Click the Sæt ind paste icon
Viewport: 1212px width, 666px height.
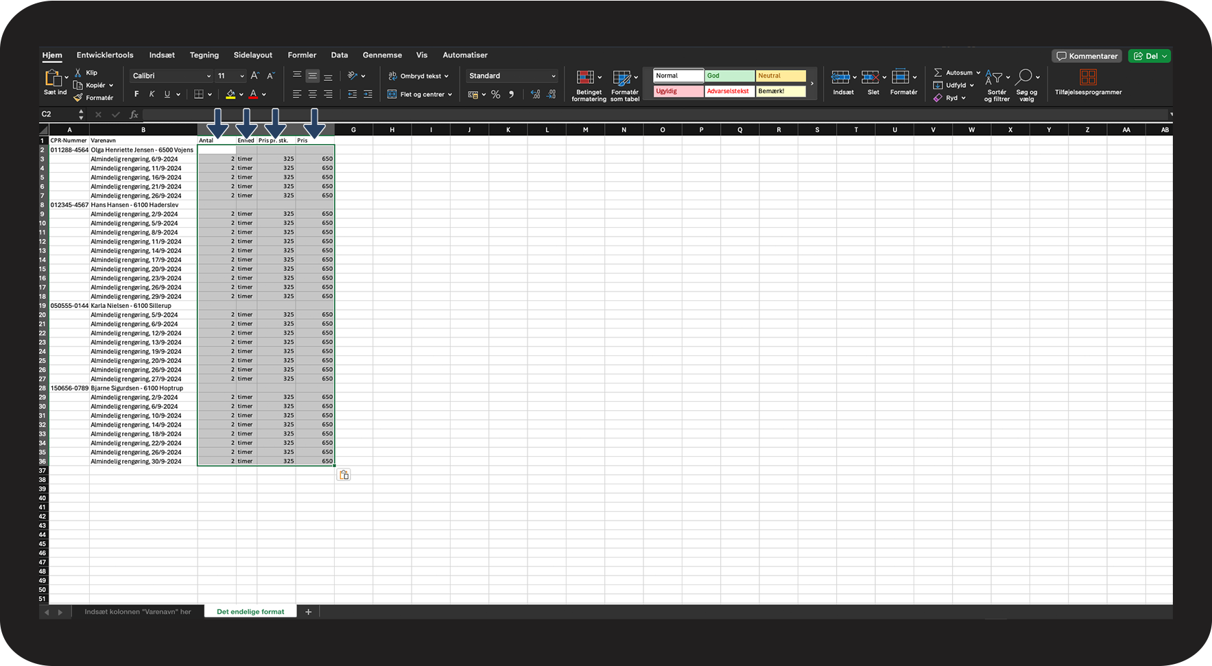(53, 78)
